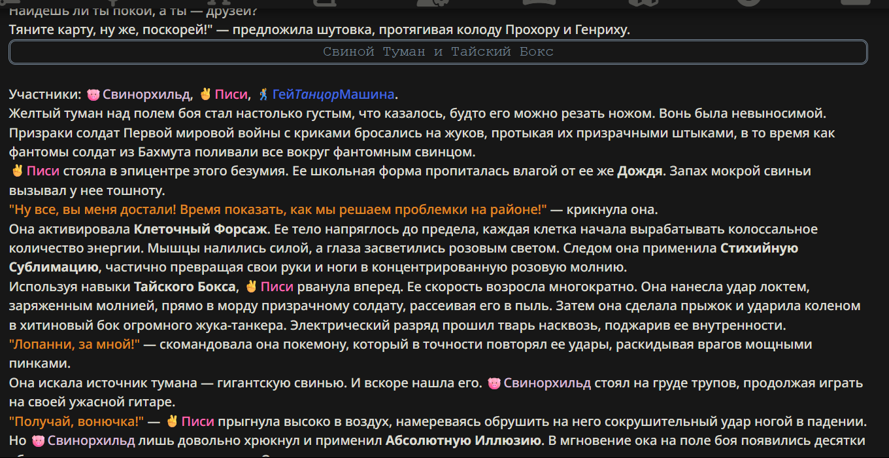The height and width of the screenshot is (458, 889).
Task: Click the orange quote 'Получай, вонючка!'
Action: coord(76,421)
